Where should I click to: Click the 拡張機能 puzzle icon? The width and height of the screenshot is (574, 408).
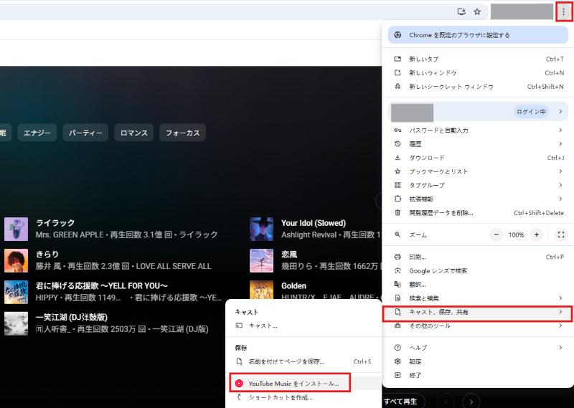tap(397, 199)
